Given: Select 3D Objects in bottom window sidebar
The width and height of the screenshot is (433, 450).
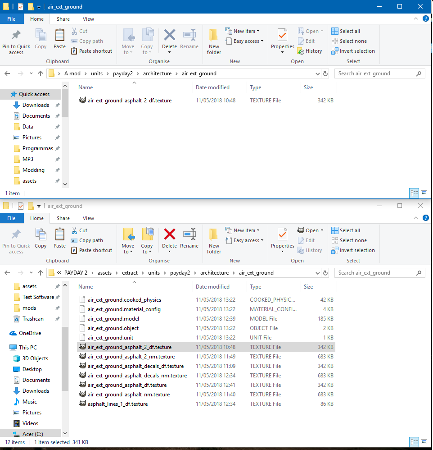Looking at the screenshot, I should (35, 358).
